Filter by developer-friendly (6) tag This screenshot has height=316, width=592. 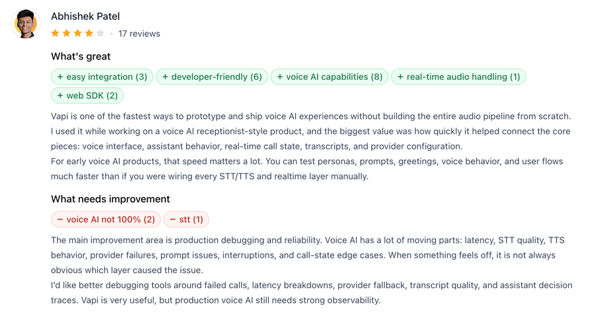tap(212, 77)
